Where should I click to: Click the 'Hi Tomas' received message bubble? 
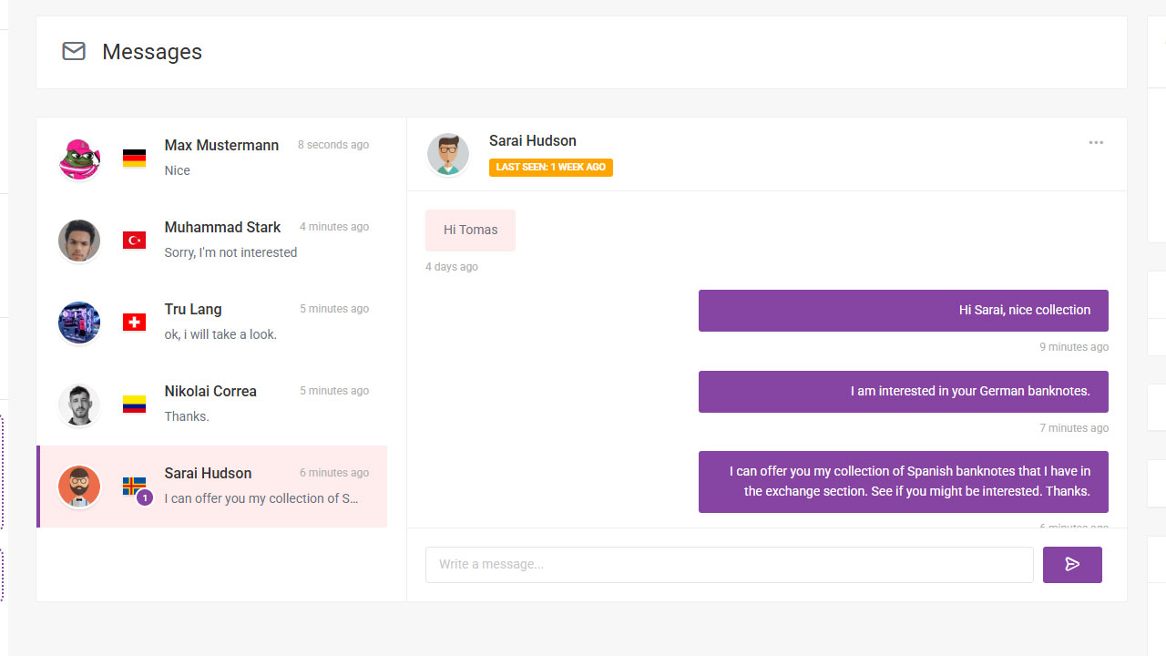(x=470, y=231)
